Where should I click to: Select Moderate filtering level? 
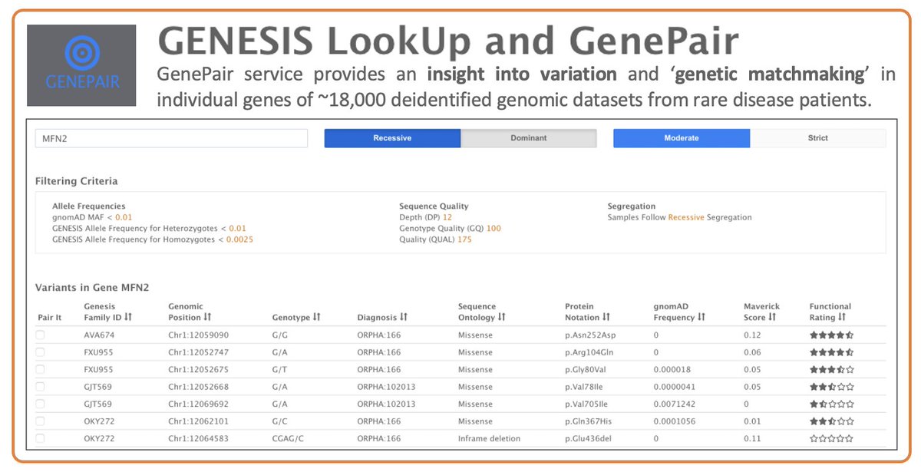tap(682, 138)
